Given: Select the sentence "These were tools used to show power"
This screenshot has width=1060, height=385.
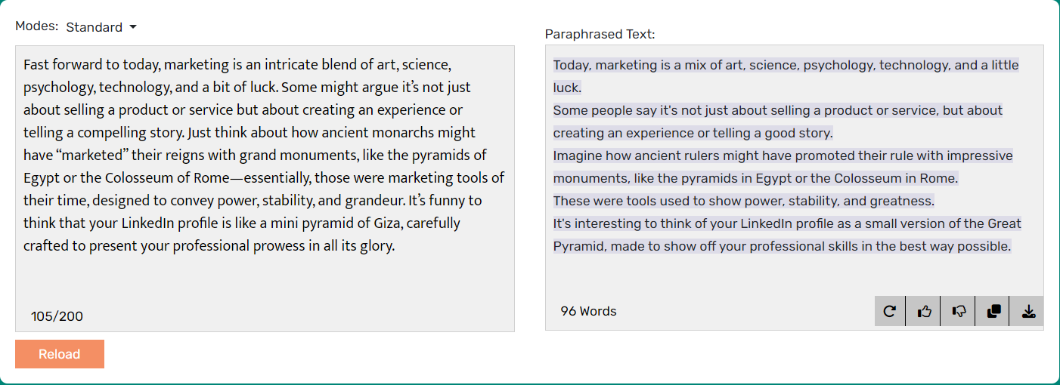Looking at the screenshot, I should [744, 201].
